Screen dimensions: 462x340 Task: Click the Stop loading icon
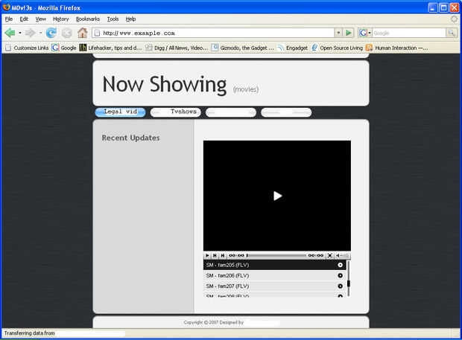67,33
